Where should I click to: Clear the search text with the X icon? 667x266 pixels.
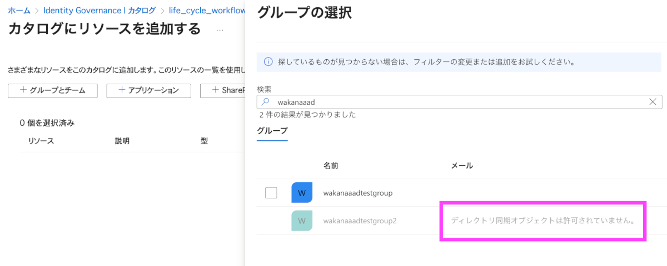coord(653,102)
